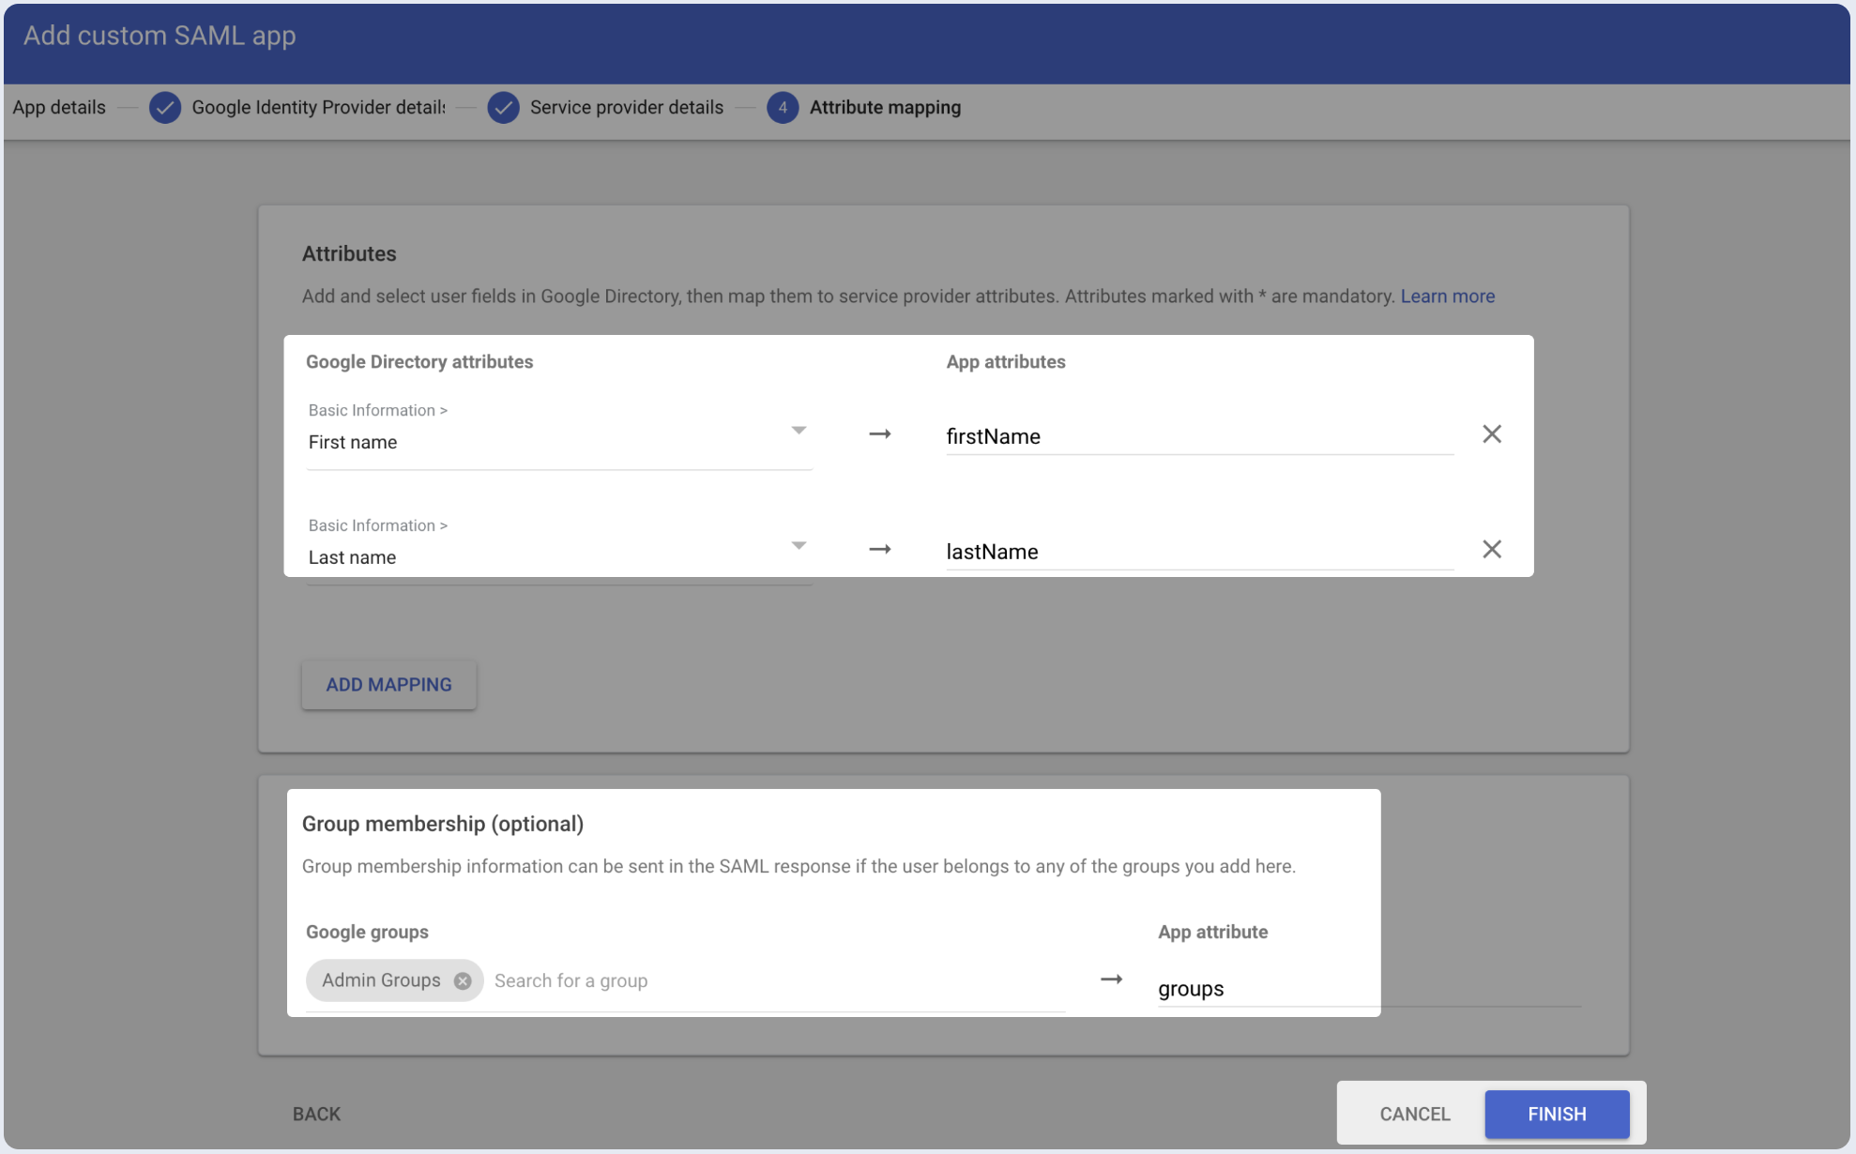Go to the App details step
1856x1154 pixels.
click(59, 108)
